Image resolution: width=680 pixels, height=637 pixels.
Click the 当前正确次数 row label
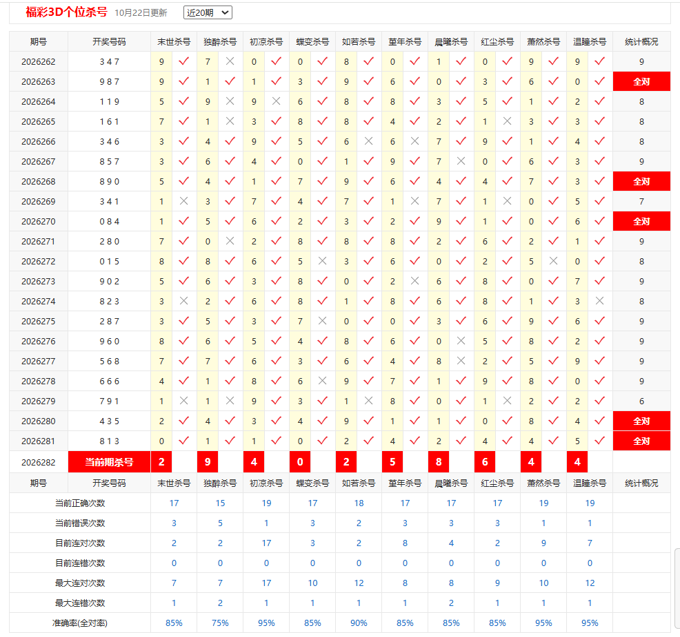pos(80,503)
